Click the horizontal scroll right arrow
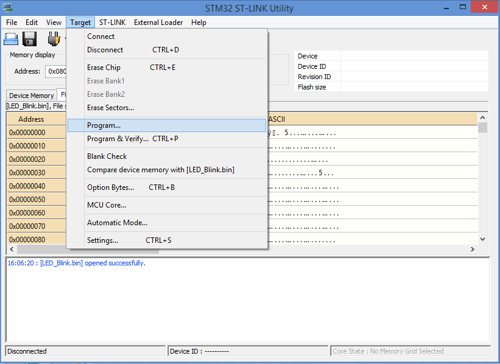Screen dimensions: 500x364 (x=473, y=249)
